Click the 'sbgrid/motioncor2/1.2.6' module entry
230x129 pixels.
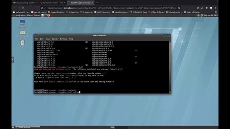tap(103, 65)
